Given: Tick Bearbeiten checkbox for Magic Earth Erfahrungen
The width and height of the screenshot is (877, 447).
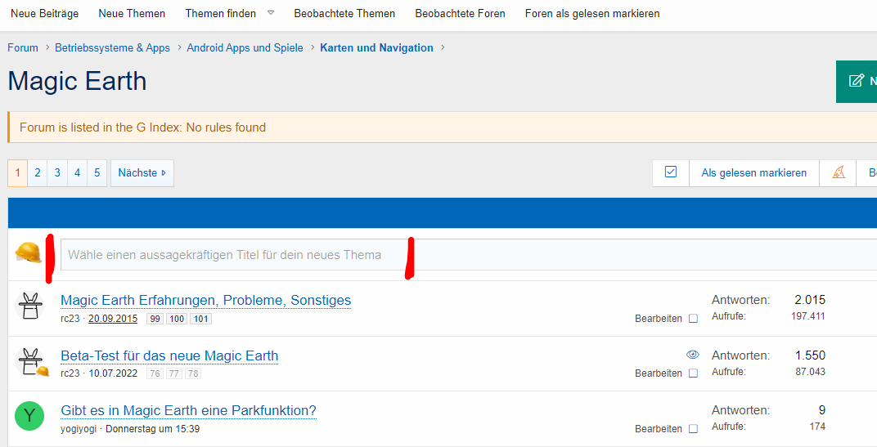Looking at the screenshot, I should click(x=693, y=319).
